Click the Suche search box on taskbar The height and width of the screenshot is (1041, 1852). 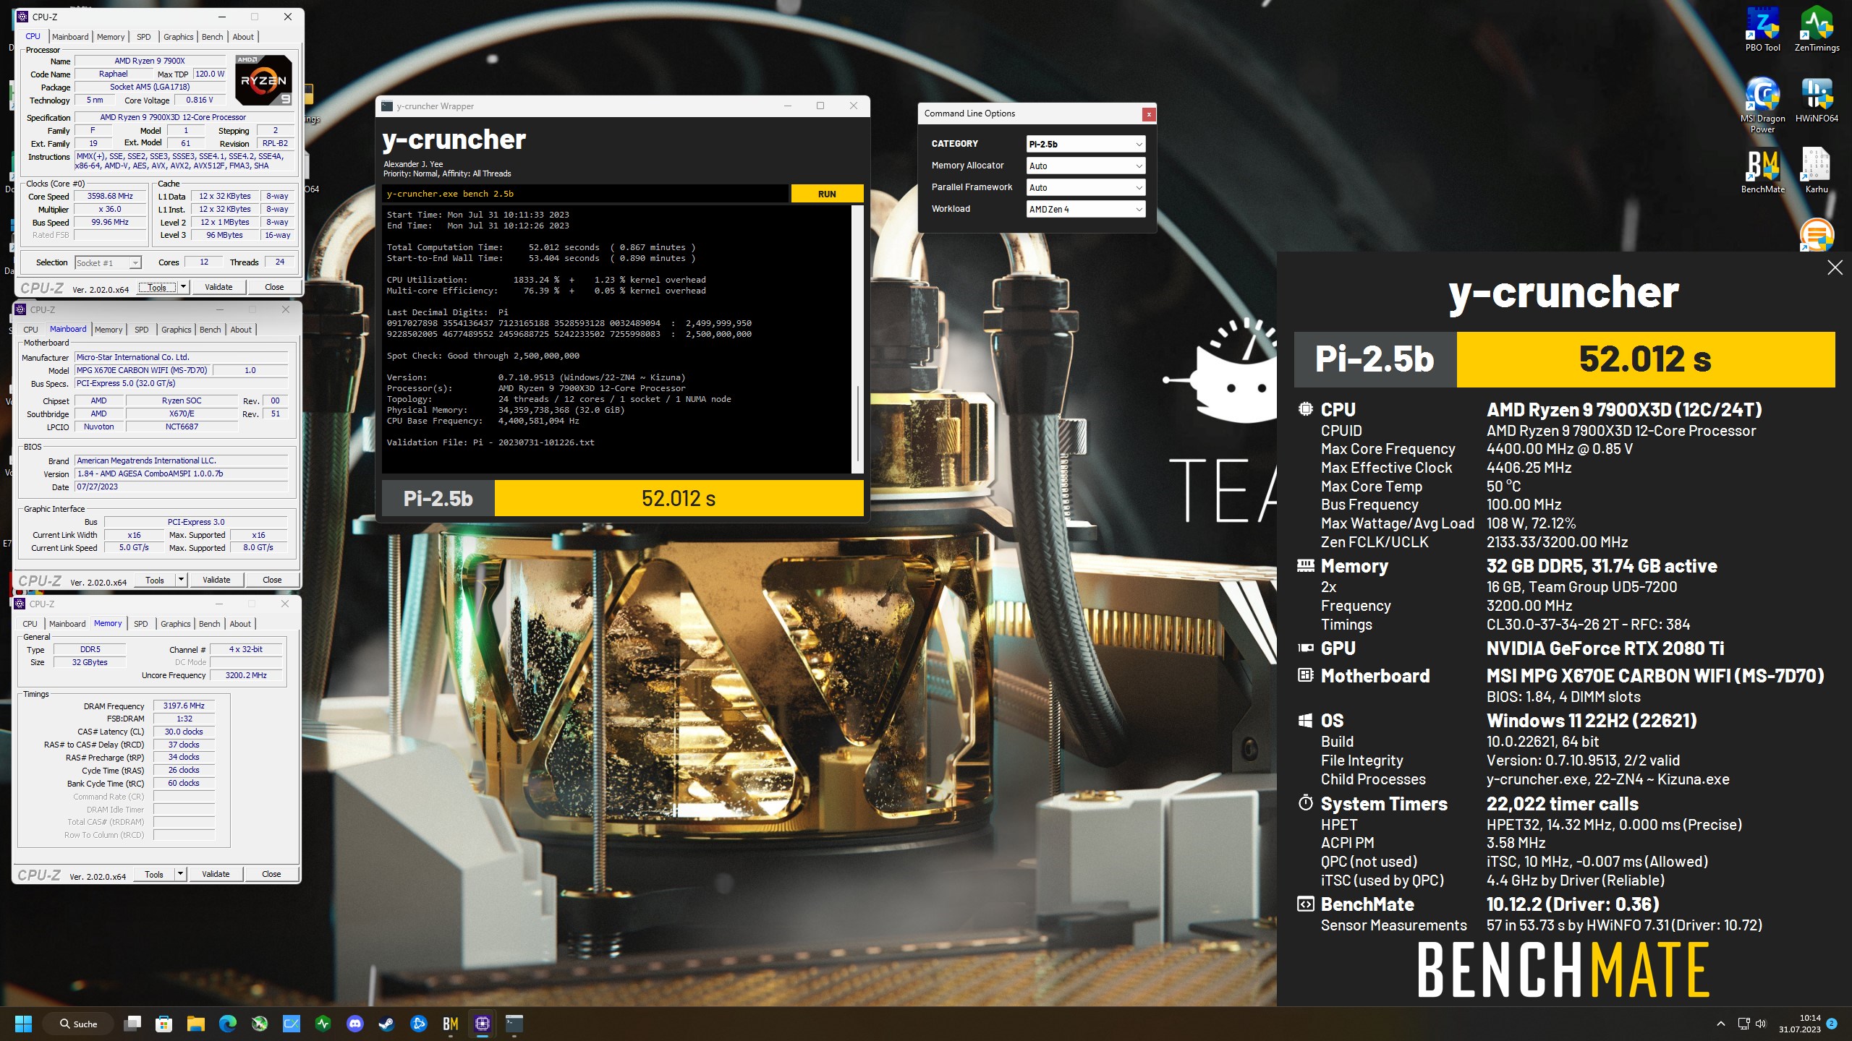(78, 1024)
